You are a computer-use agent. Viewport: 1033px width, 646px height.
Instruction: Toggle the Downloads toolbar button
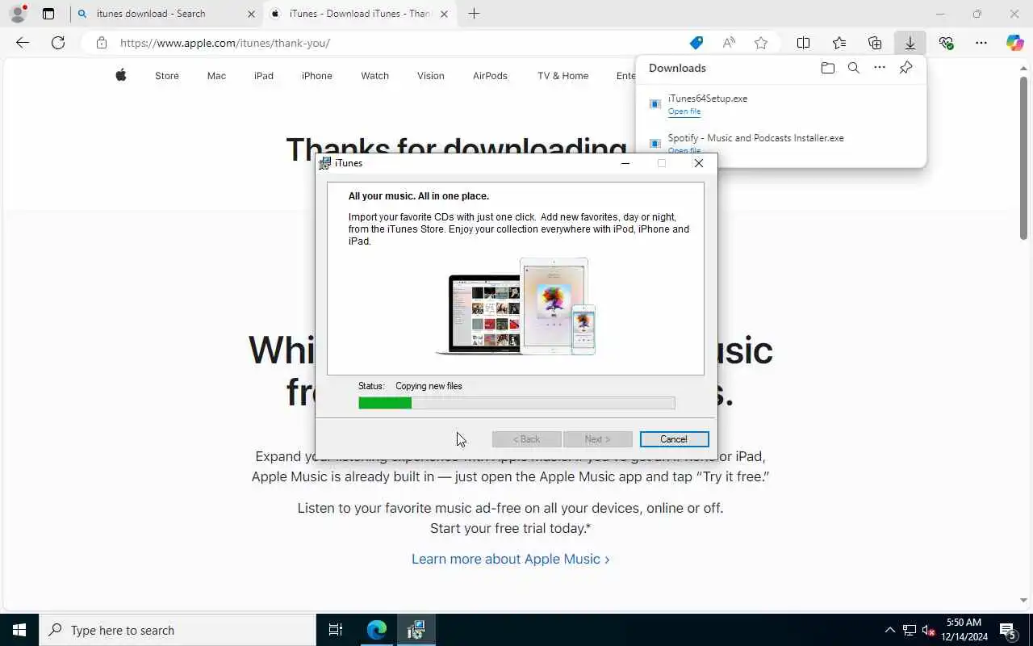pos(910,43)
